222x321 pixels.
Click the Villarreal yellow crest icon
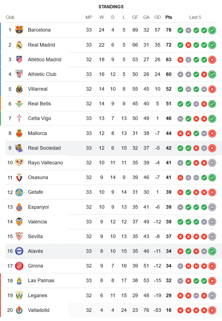point(19,89)
